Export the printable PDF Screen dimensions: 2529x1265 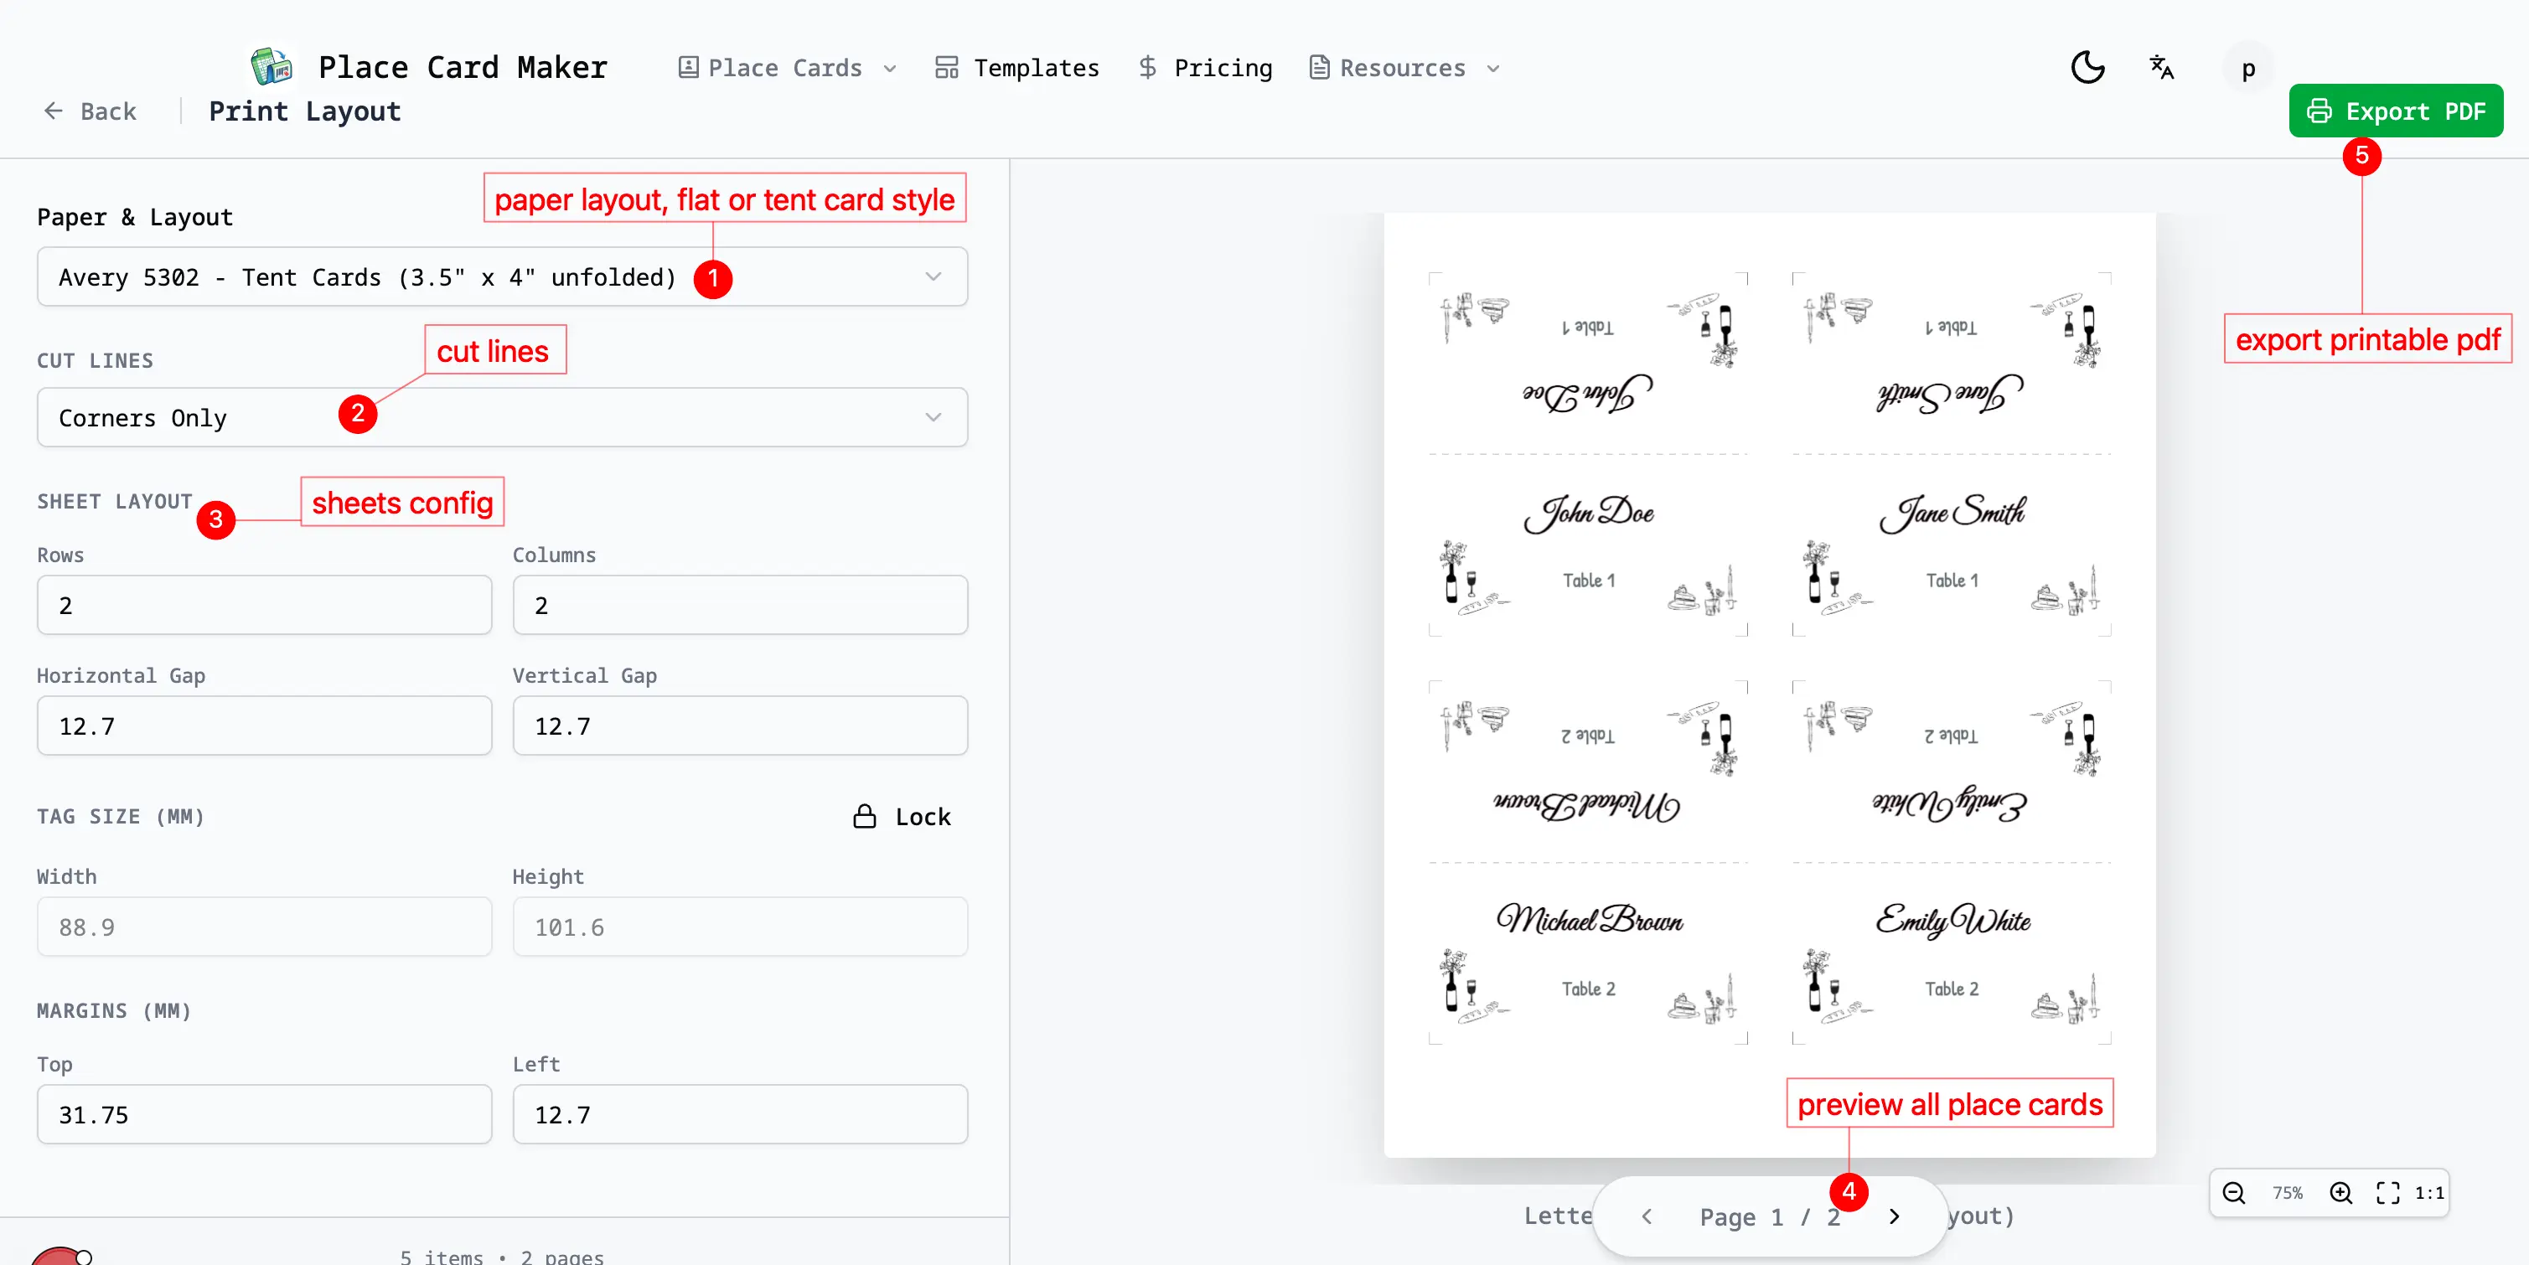point(2396,110)
